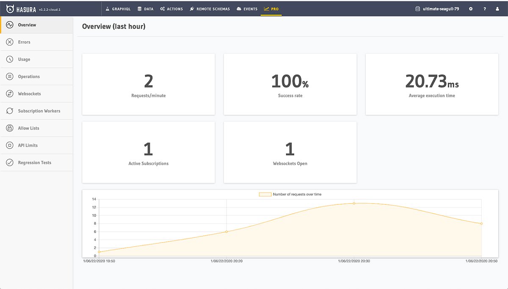Image resolution: width=508 pixels, height=289 pixels.
Task: Switch to the GraphiQL tab
Action: (x=119, y=8)
